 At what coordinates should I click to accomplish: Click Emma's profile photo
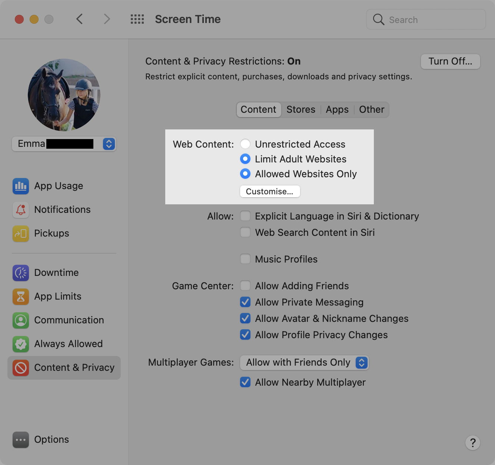(x=64, y=95)
